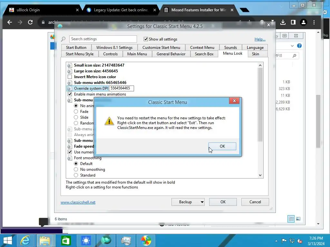The width and height of the screenshot is (330, 247).
Task: Switch to the Context Menu tab
Action: click(202, 48)
